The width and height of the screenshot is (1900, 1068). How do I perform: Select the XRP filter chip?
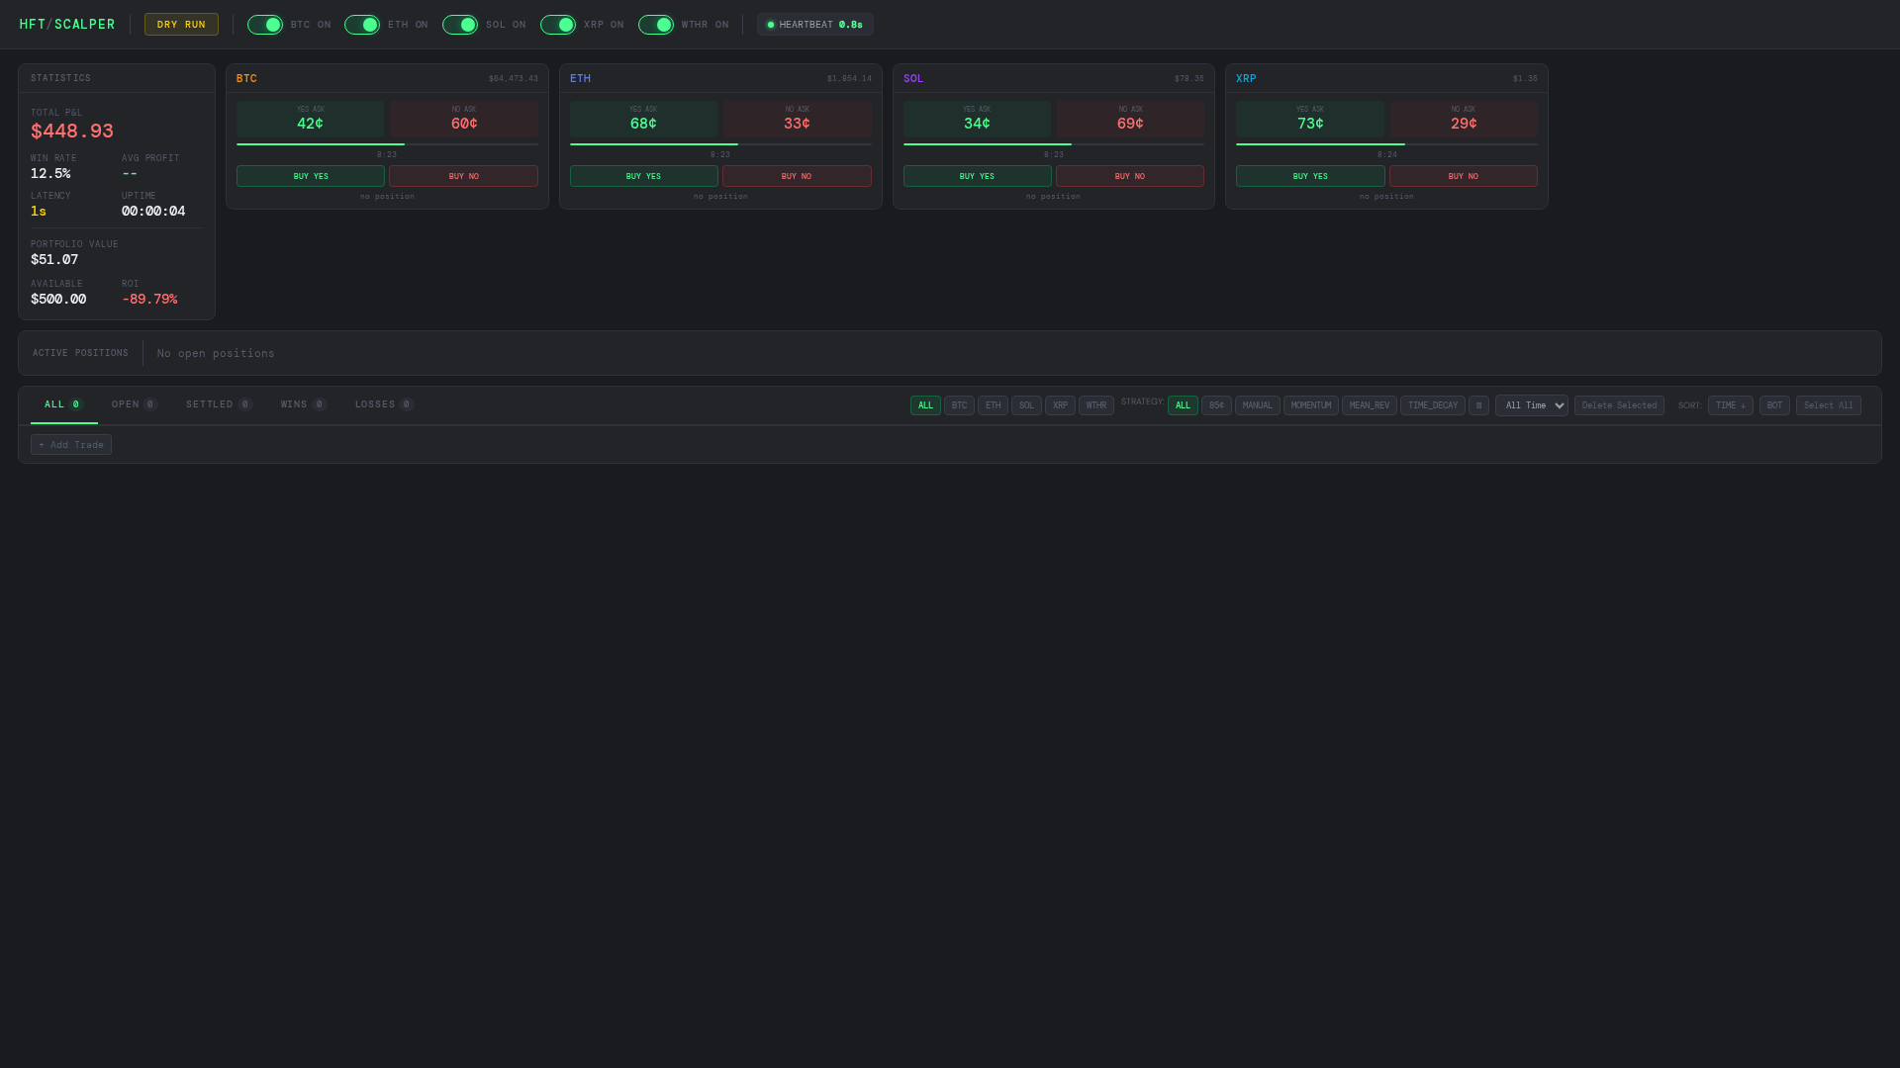point(1060,405)
